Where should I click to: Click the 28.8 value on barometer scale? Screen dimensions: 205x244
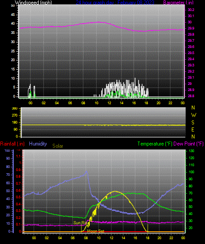(x=191, y=96)
